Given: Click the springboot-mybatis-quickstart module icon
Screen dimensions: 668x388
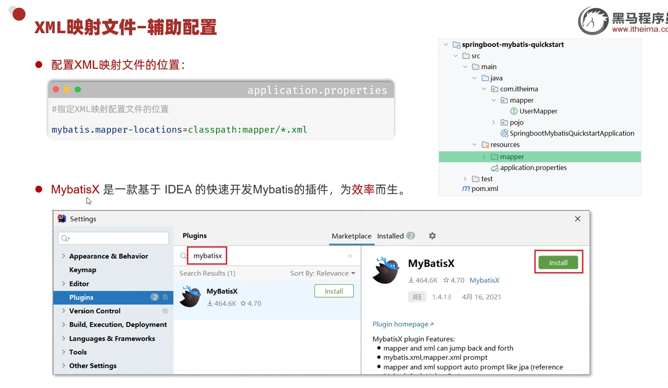Looking at the screenshot, I should pos(456,45).
